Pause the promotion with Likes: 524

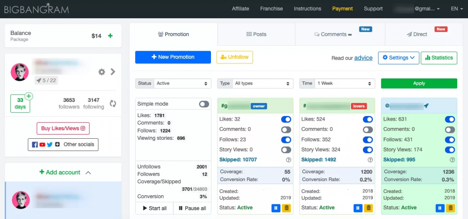click(358, 208)
